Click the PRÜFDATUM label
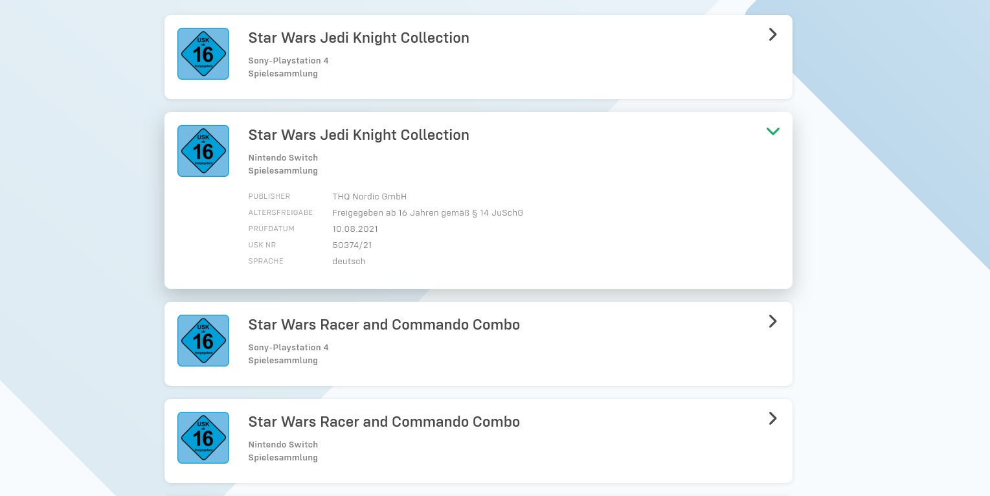The image size is (990, 496). point(271,229)
